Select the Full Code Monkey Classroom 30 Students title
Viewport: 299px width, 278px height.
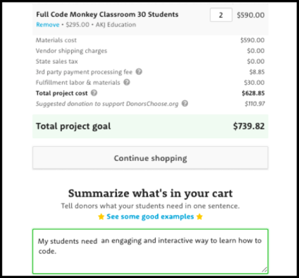pyautogui.click(x=107, y=14)
